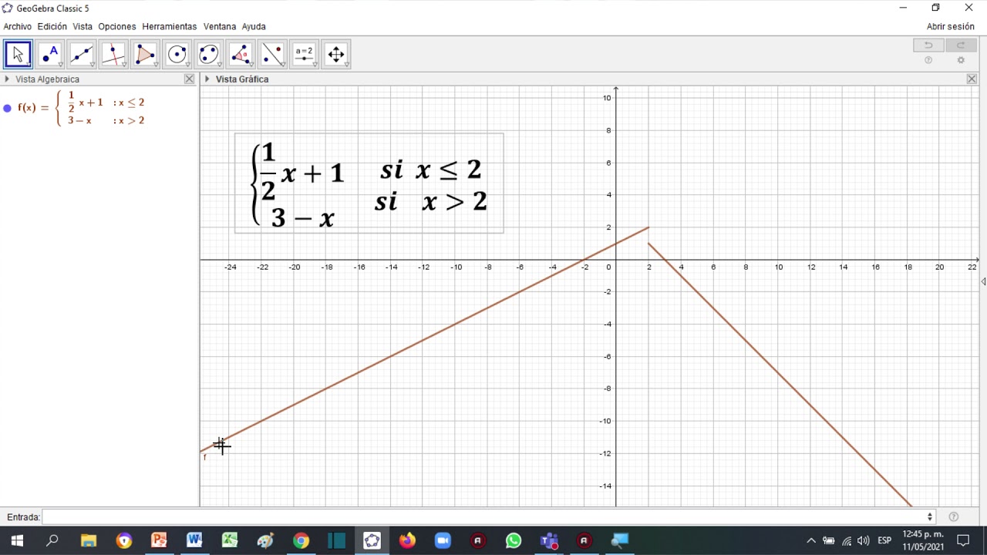Open Google Chrome from taskbar

[x=301, y=540]
